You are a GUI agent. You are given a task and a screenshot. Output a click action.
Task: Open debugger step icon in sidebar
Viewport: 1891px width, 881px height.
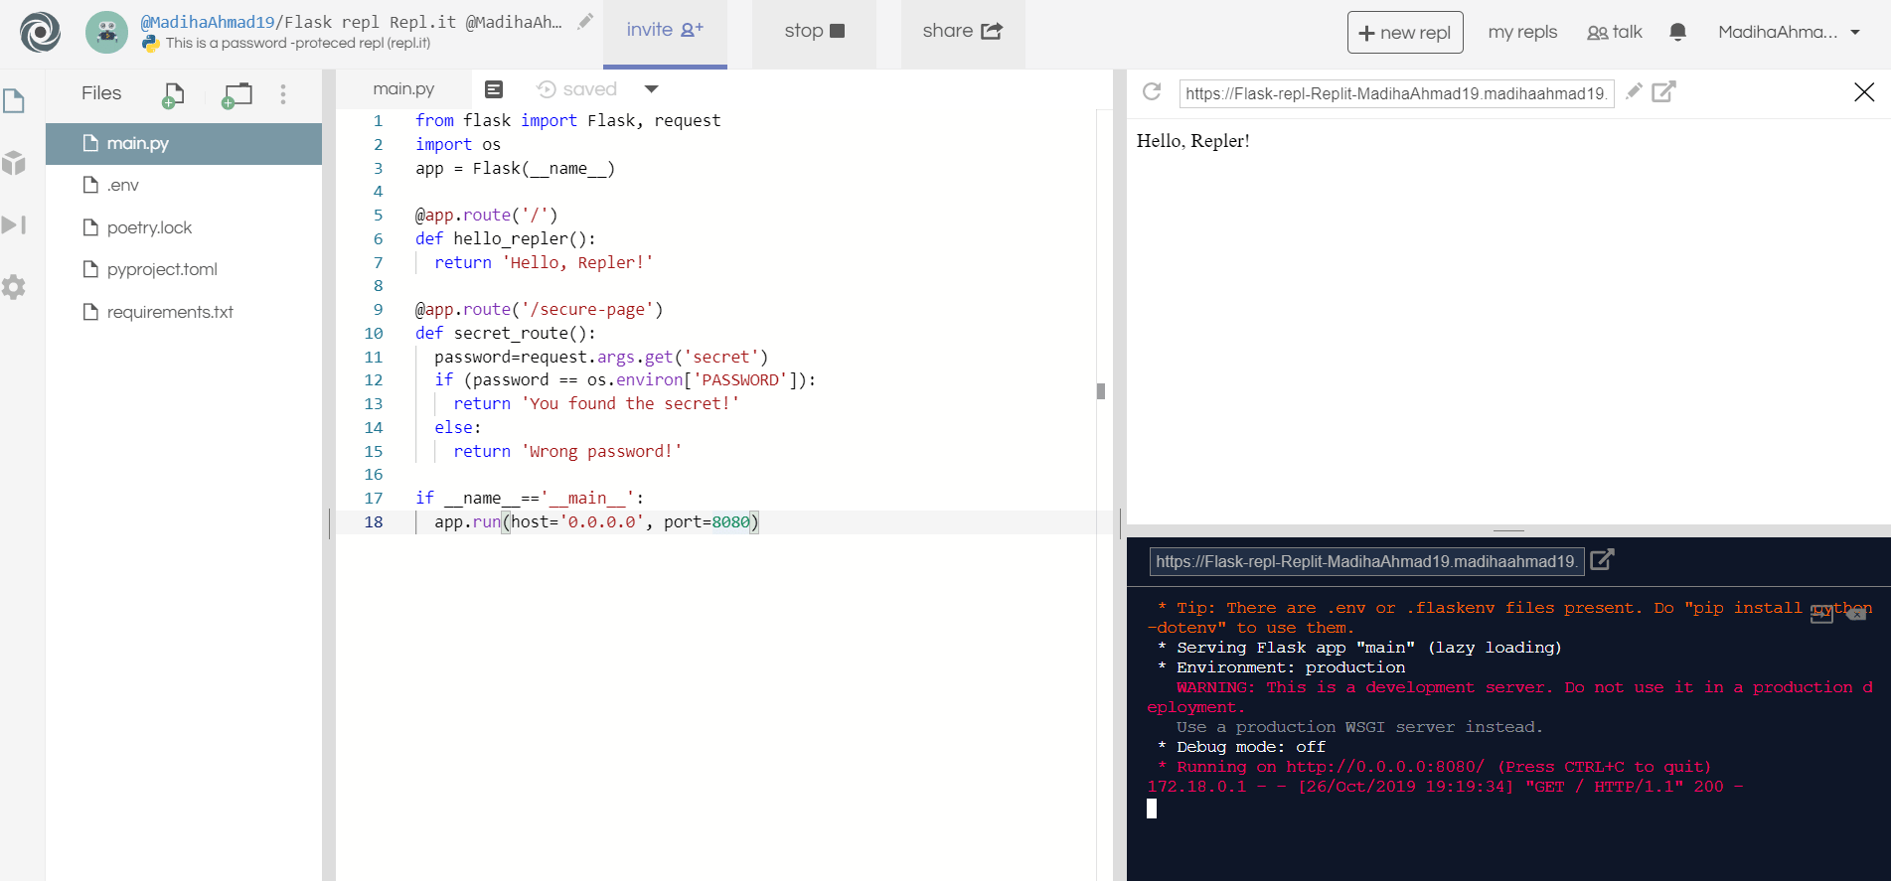[14, 225]
